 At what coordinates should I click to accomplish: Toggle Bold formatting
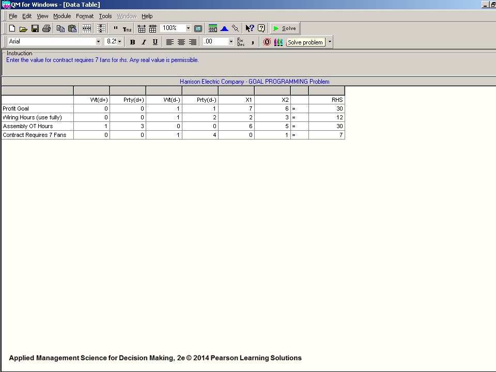pos(133,42)
